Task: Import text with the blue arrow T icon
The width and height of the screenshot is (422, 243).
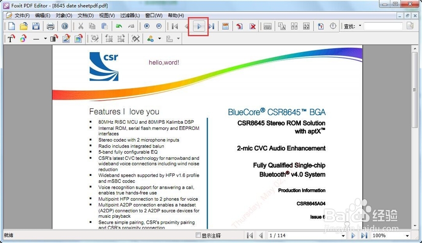Action: 321,26
